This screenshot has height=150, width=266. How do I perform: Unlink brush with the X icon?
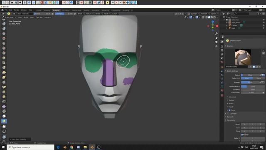click(259, 67)
